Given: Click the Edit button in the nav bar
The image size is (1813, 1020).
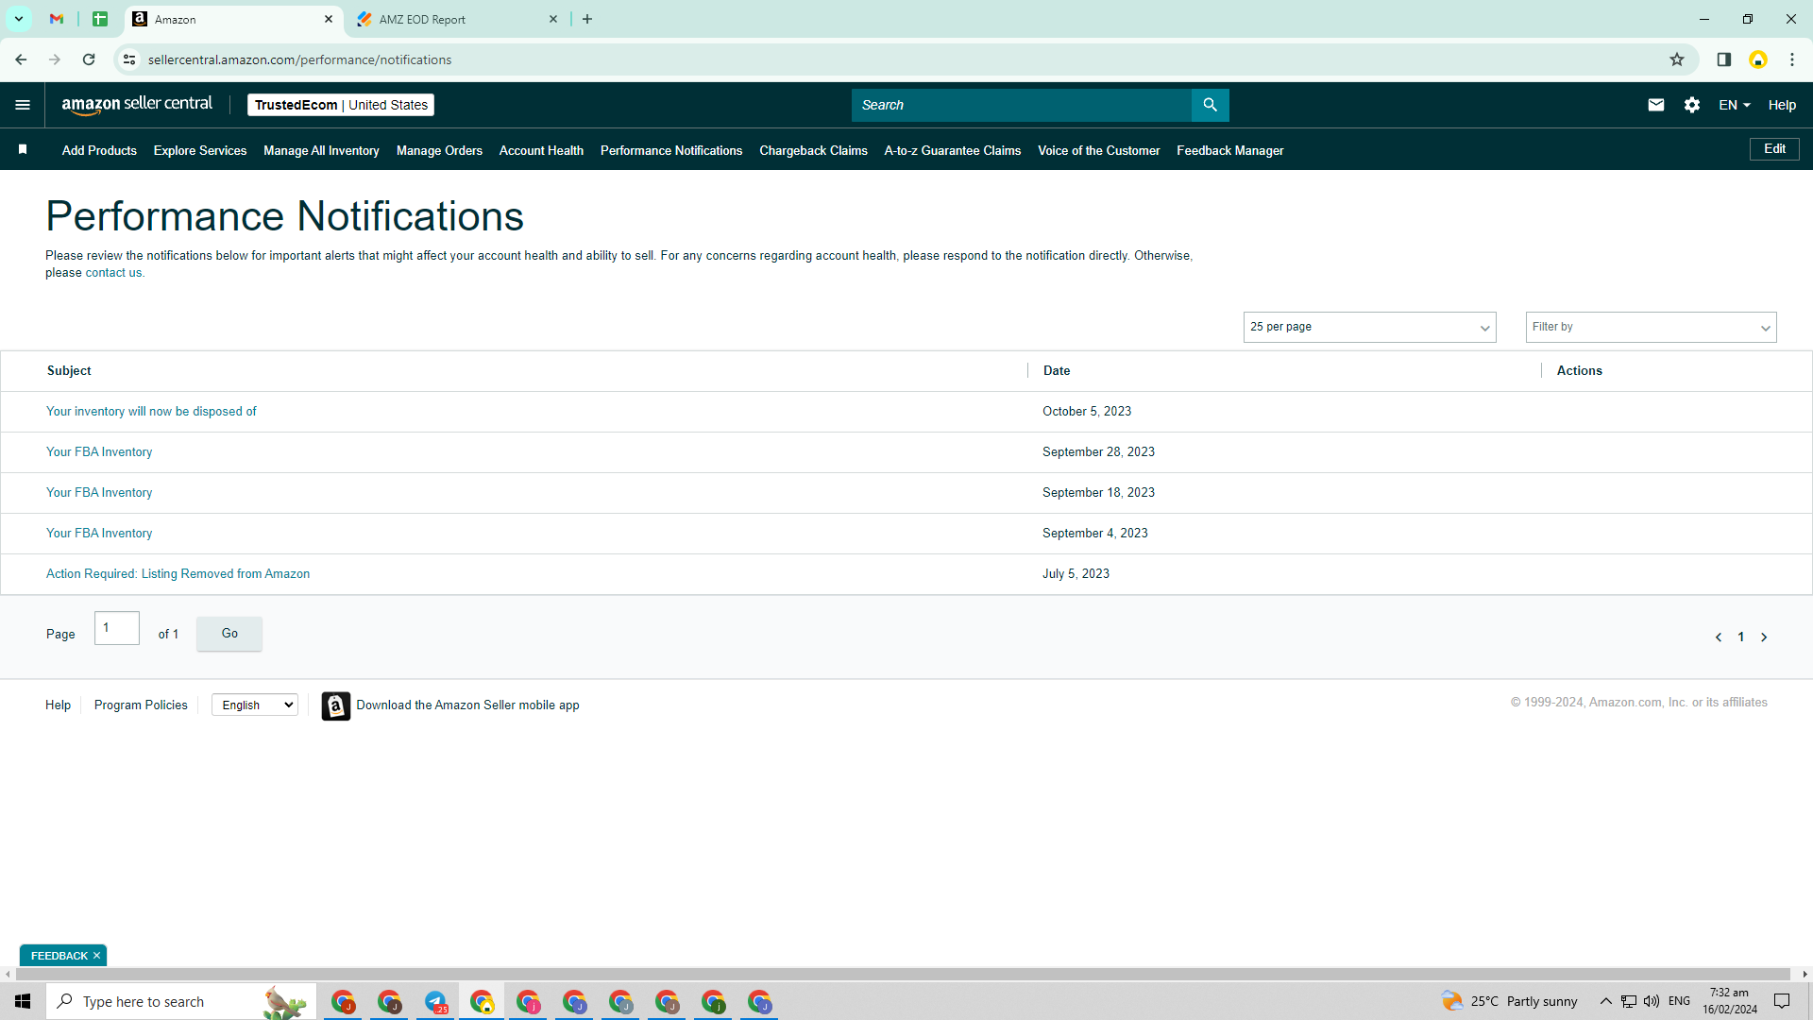Looking at the screenshot, I should click(x=1774, y=149).
